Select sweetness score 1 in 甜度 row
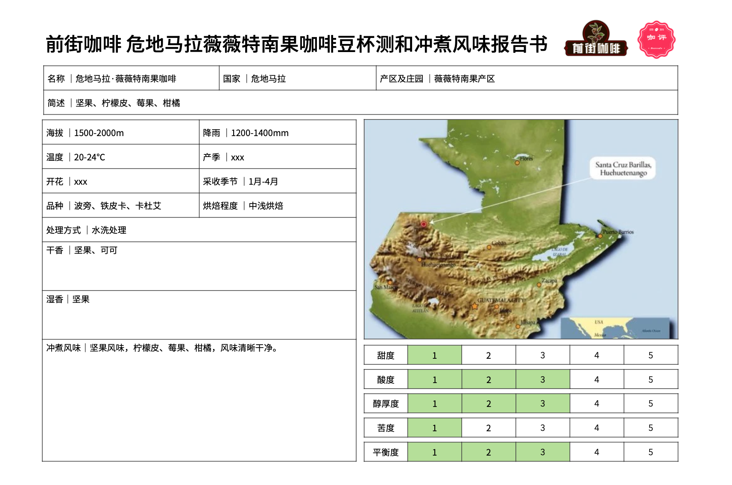 pyautogui.click(x=434, y=355)
